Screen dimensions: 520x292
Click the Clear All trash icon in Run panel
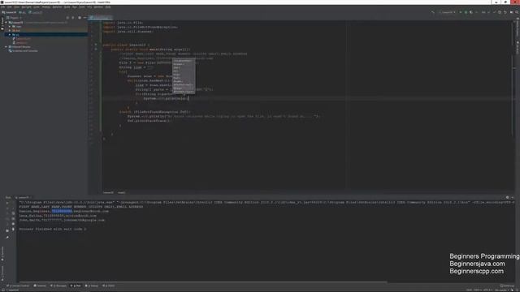click(13, 229)
